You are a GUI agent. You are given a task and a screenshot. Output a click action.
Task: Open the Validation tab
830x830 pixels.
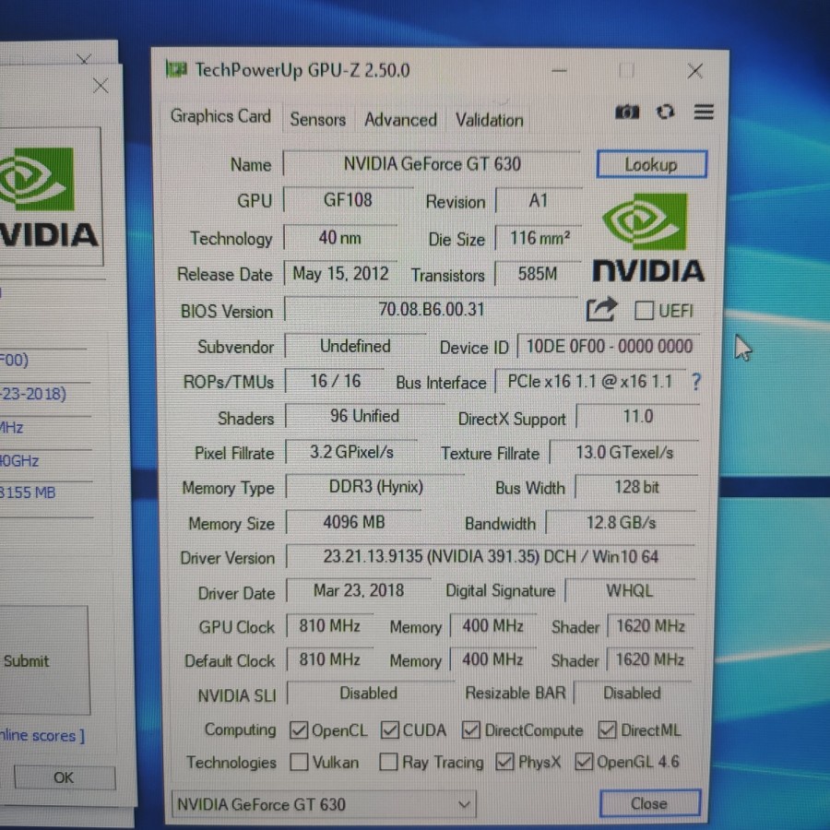click(489, 120)
